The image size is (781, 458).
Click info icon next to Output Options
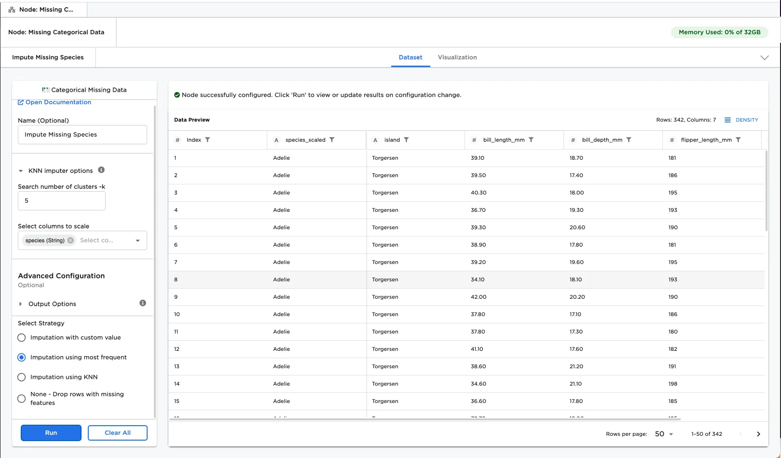[x=143, y=303]
